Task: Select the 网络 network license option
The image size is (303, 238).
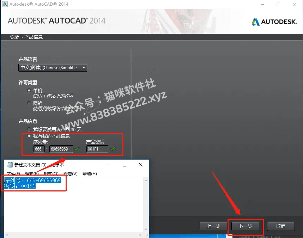Action: click(x=29, y=103)
